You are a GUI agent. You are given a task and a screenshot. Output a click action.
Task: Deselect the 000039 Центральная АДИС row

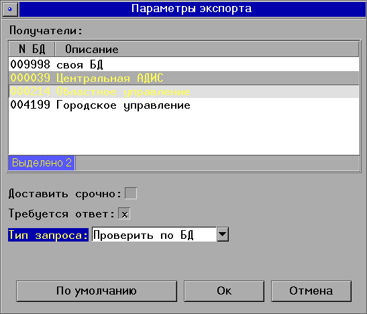[x=184, y=78]
